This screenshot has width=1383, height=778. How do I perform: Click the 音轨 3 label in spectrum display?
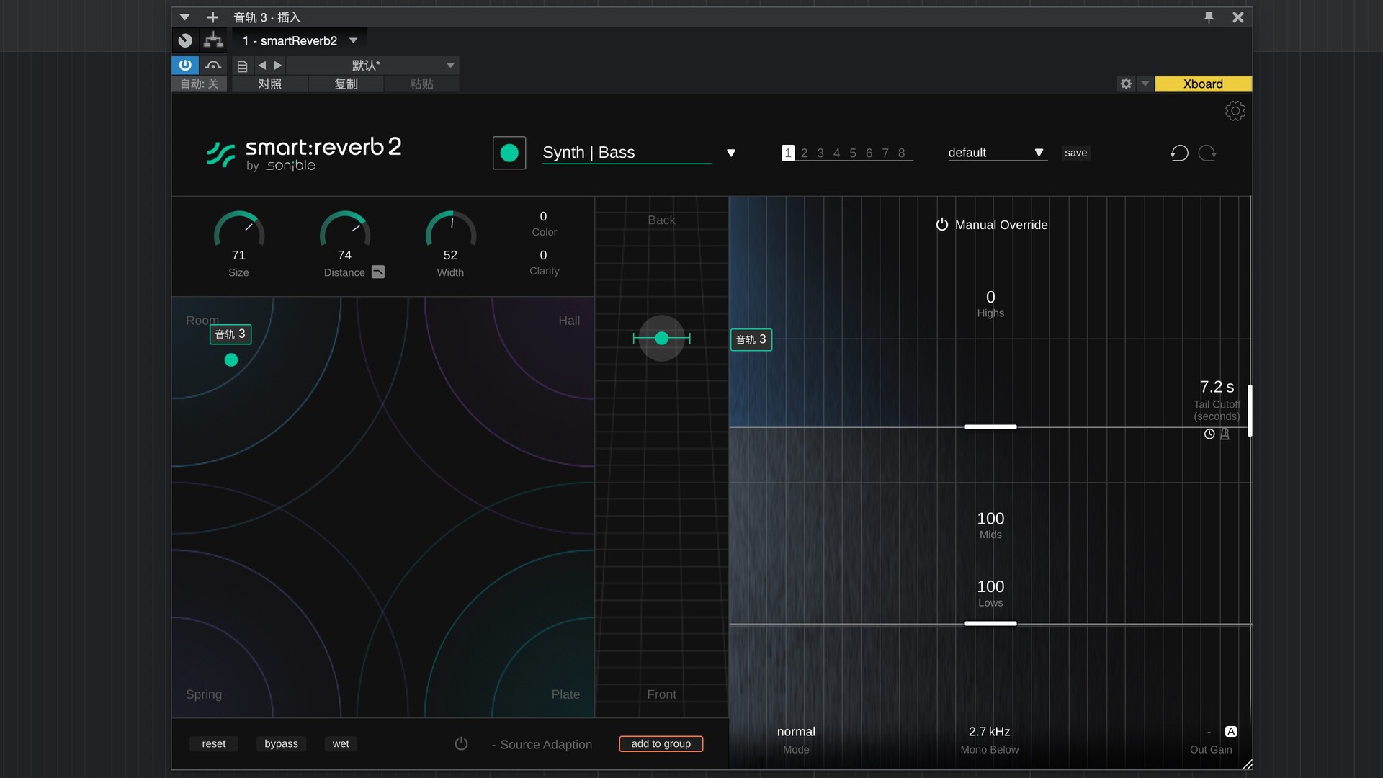(751, 339)
